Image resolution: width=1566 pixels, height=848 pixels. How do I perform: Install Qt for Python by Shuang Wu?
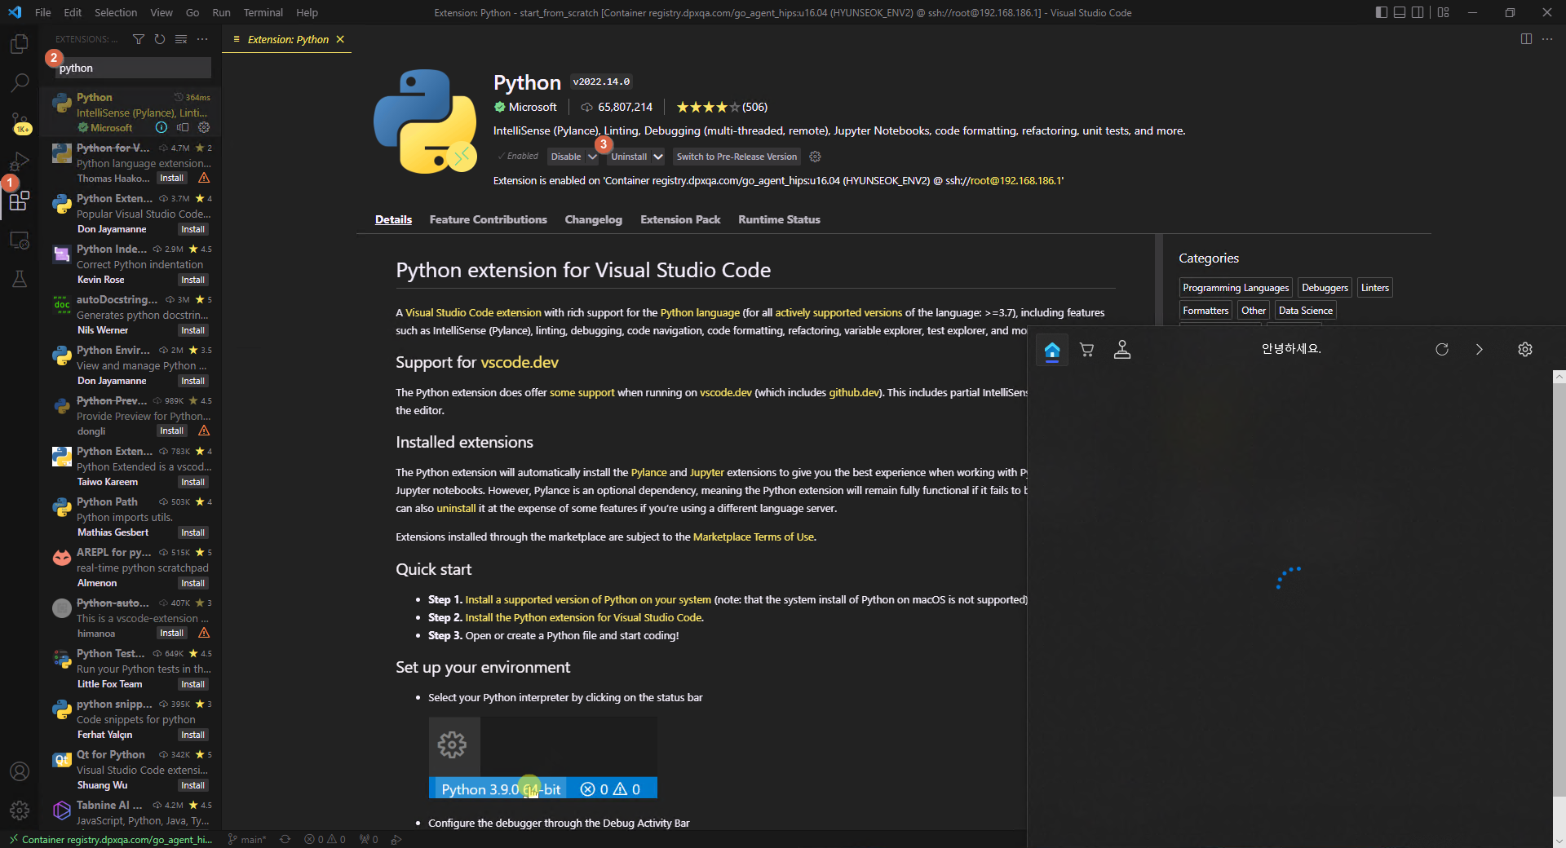pyautogui.click(x=193, y=785)
